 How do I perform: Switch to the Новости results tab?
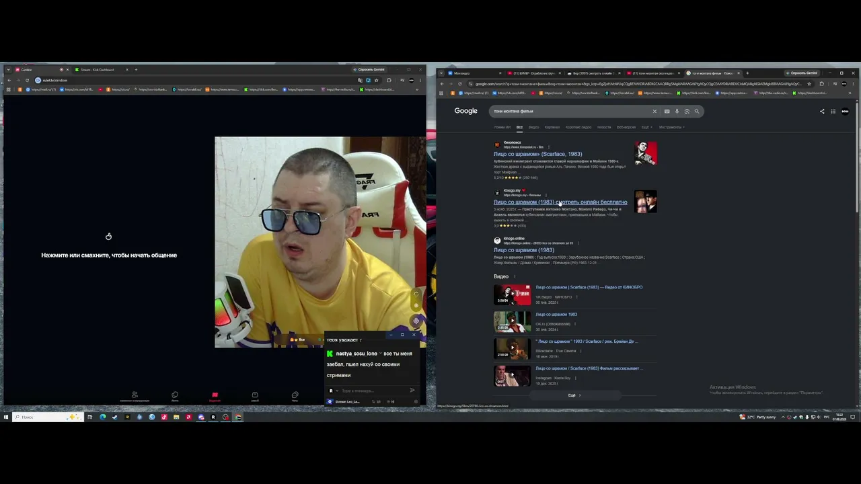pyautogui.click(x=604, y=127)
